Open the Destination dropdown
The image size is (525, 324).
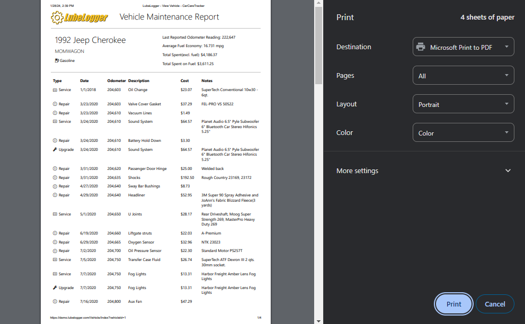click(463, 47)
